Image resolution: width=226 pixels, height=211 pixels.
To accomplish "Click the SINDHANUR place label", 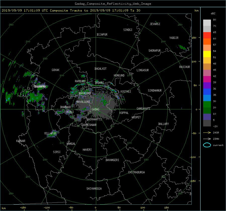I will pos(155,91).
